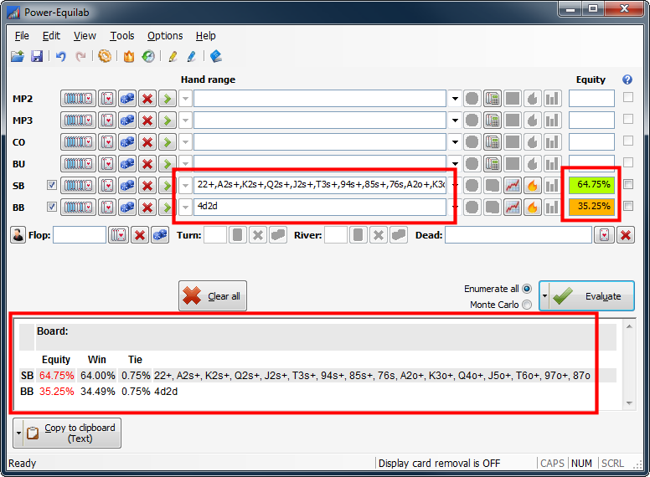Click the blue book toolbar icon
This screenshot has width=650, height=477.
(216, 56)
